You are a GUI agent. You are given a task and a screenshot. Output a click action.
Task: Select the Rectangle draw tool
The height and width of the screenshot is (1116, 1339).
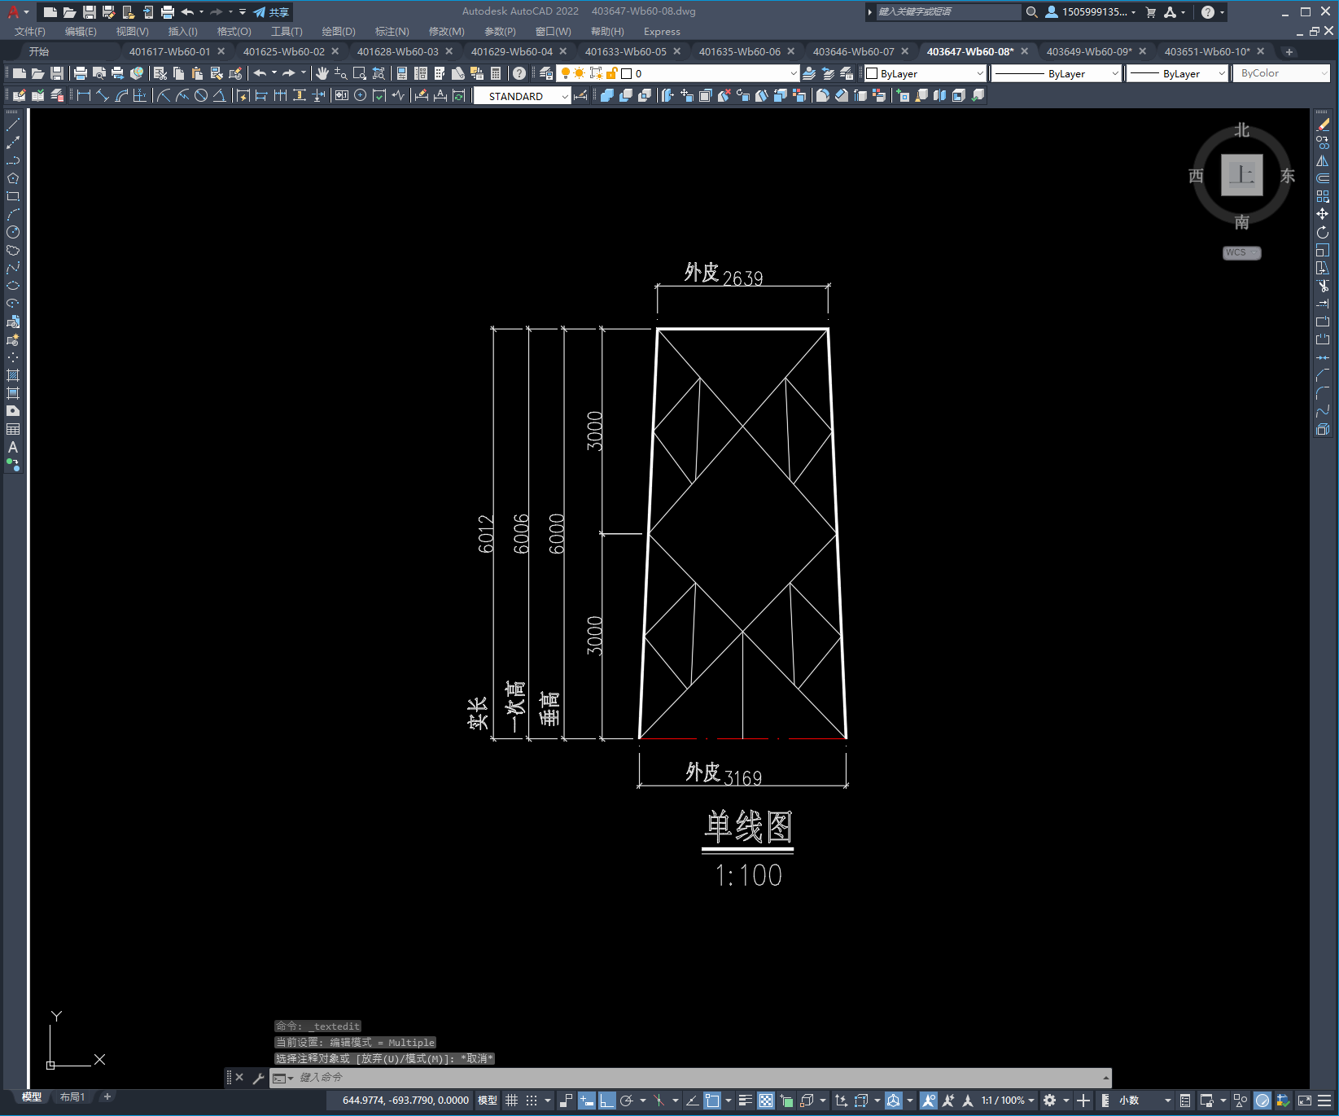13,196
